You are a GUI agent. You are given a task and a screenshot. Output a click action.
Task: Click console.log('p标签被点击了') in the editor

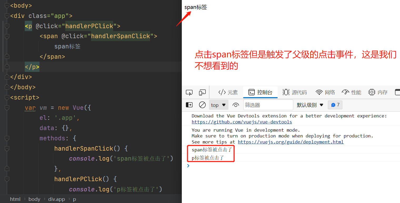click(115, 189)
